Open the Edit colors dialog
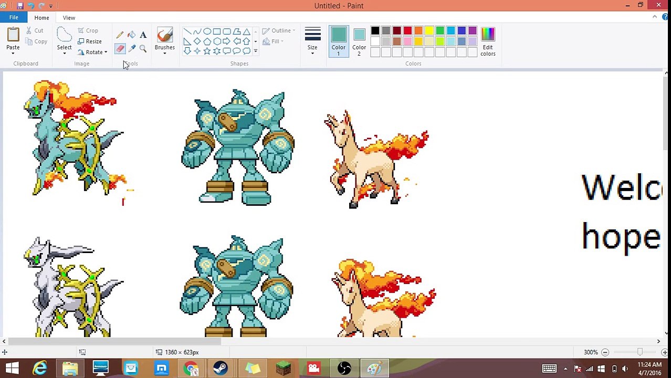The image size is (671, 378). (x=488, y=42)
